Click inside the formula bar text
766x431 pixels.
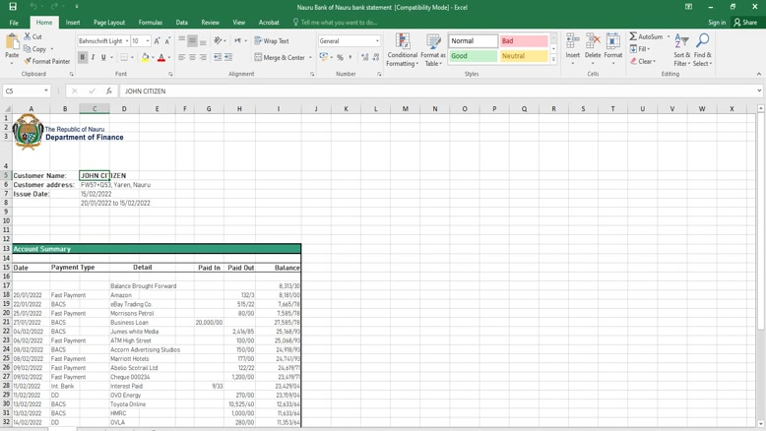(x=394, y=91)
